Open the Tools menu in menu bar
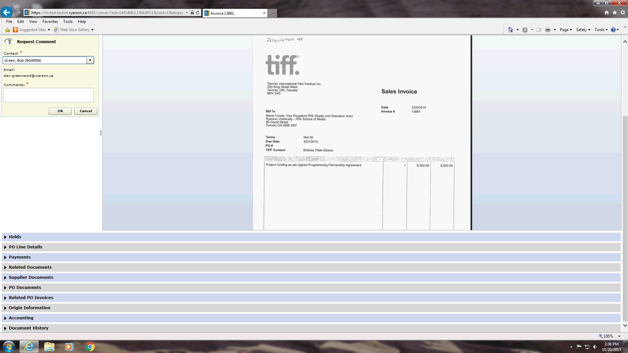Viewport: 628px width, 353px height. [68, 22]
